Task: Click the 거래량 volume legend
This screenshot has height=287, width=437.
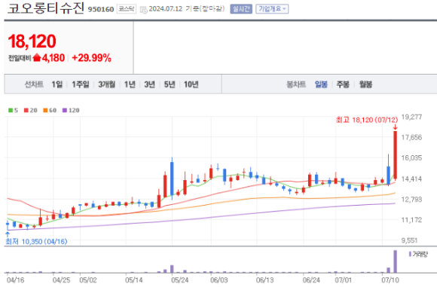Action: tap(417, 254)
